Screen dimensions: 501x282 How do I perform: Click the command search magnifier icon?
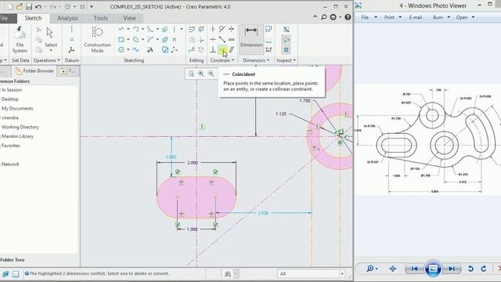coord(323,17)
